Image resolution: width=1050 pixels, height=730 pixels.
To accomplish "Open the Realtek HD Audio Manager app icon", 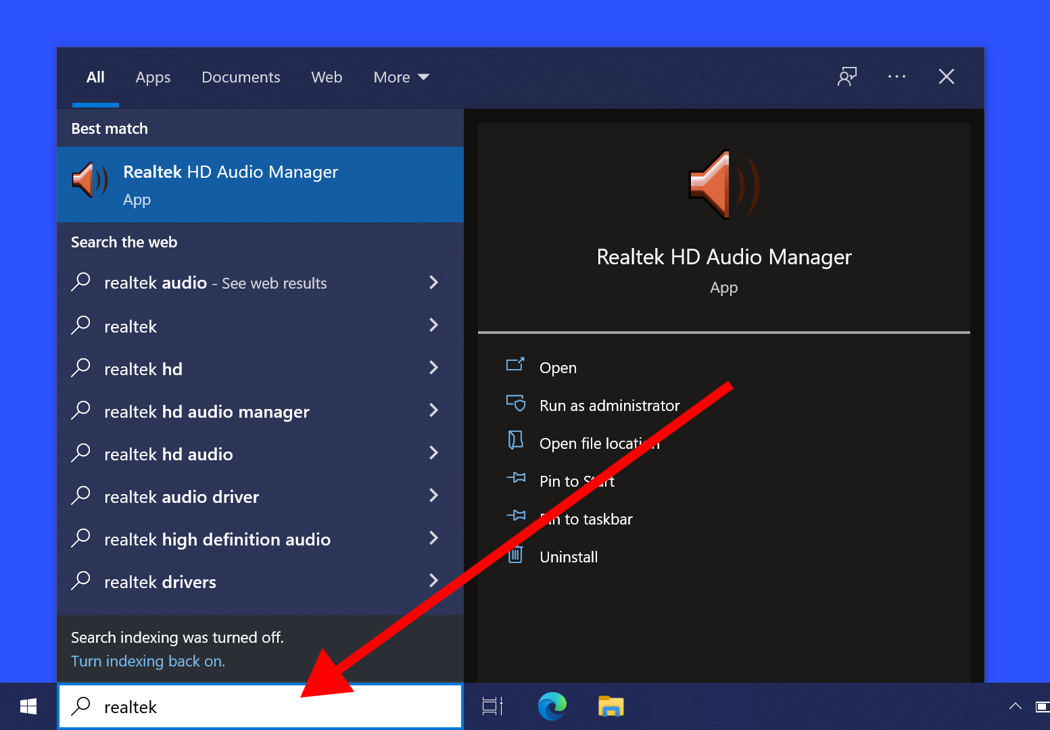I will (x=89, y=180).
